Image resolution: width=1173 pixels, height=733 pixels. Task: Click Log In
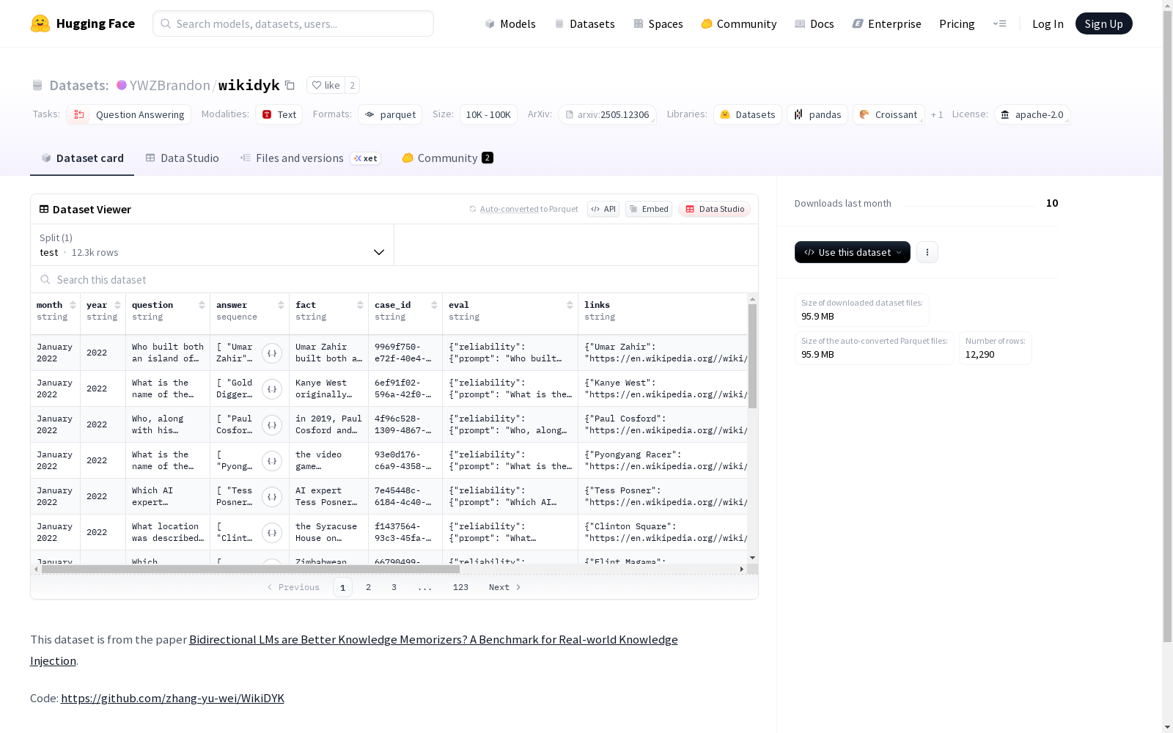pos(1048,23)
